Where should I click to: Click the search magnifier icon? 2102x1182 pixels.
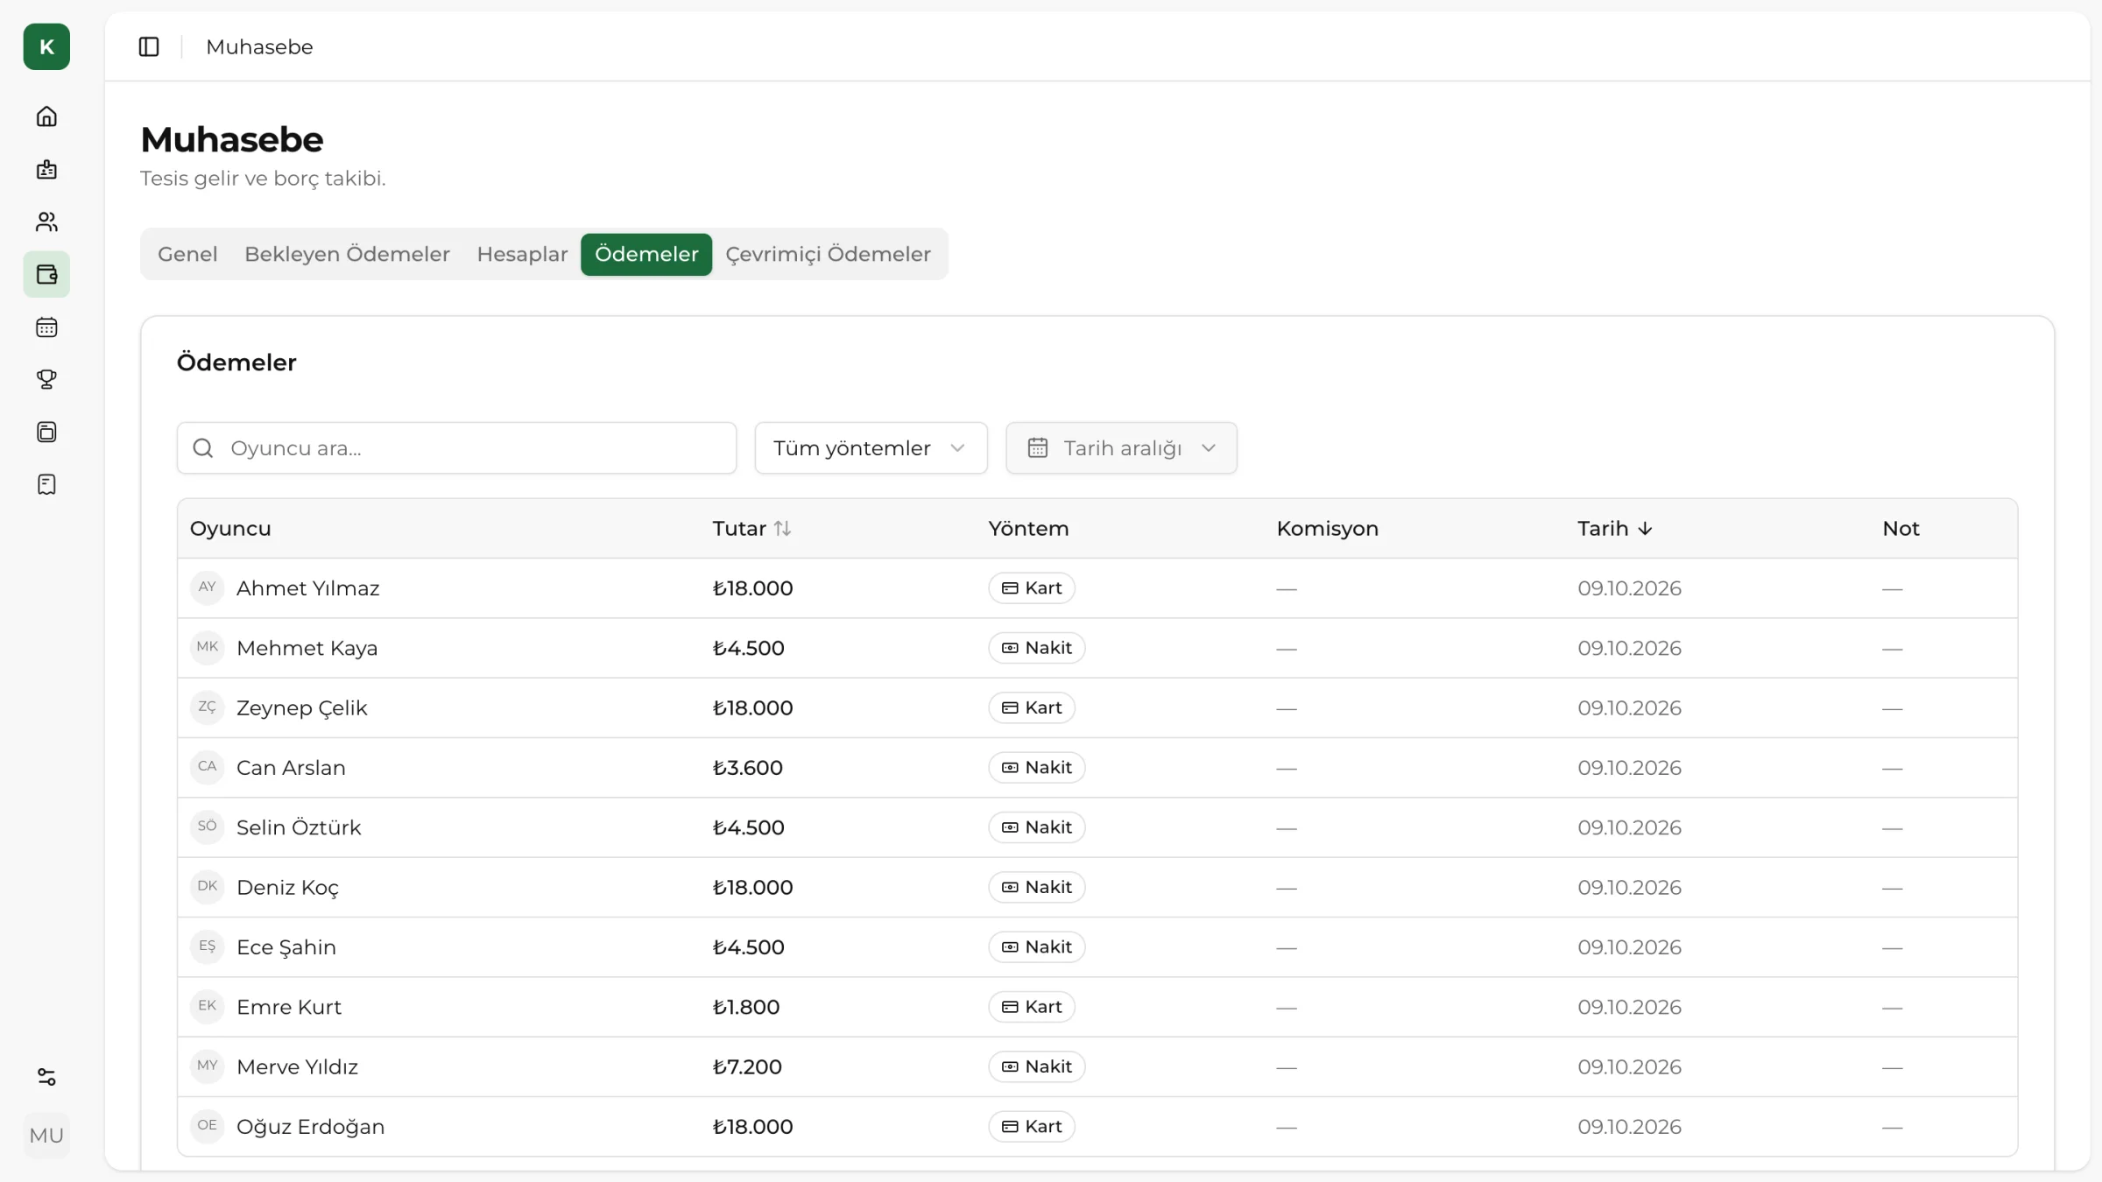pos(203,448)
